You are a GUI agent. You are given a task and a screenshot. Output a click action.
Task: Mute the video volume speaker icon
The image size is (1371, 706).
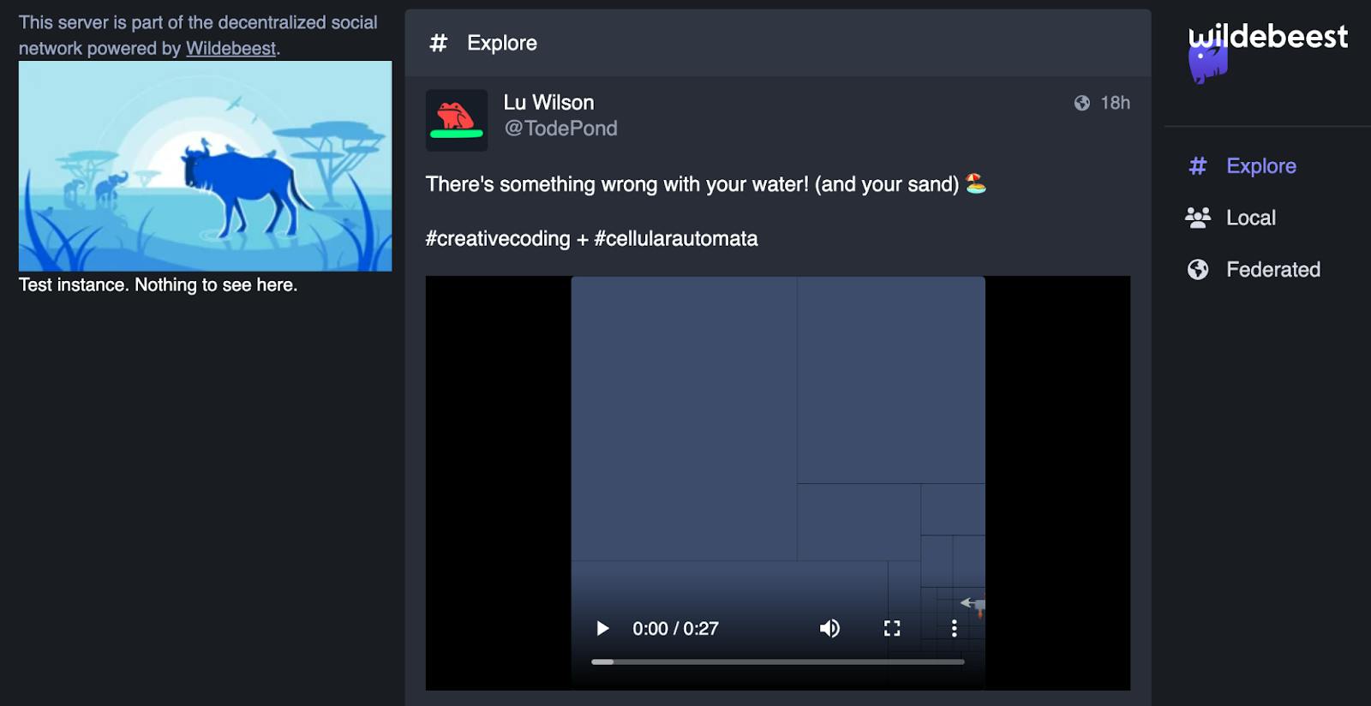click(829, 628)
